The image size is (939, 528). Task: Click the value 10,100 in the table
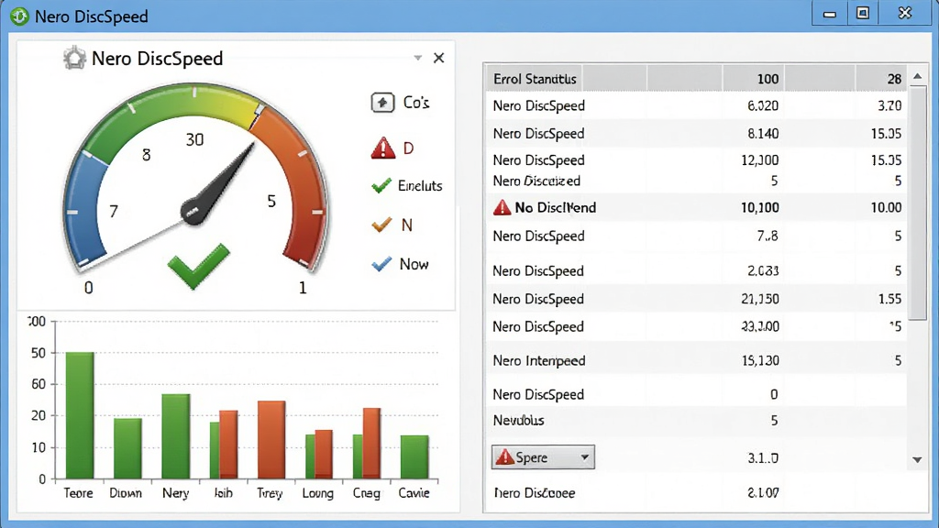point(760,208)
